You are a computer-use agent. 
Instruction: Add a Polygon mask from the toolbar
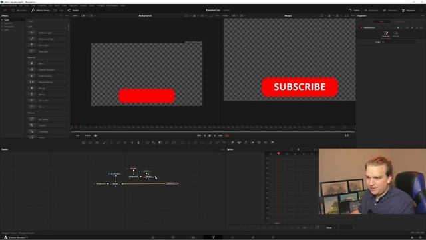[x=196, y=142]
